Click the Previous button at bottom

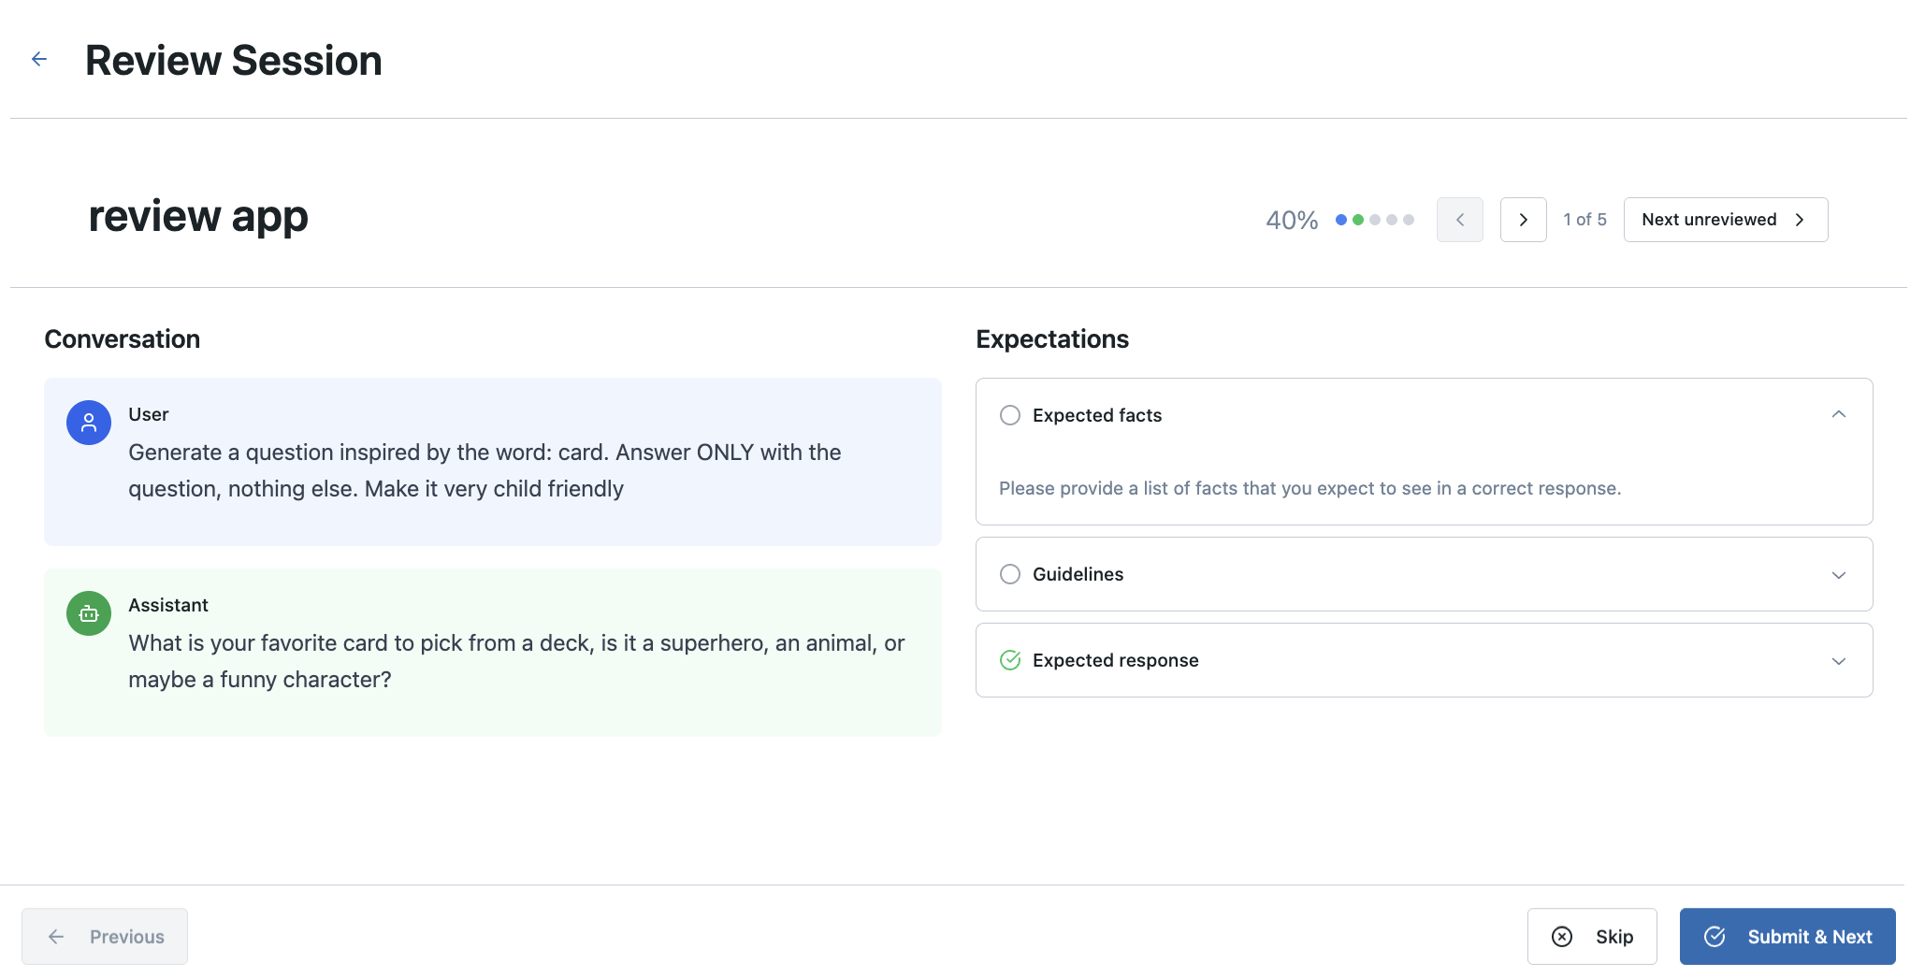105,937
